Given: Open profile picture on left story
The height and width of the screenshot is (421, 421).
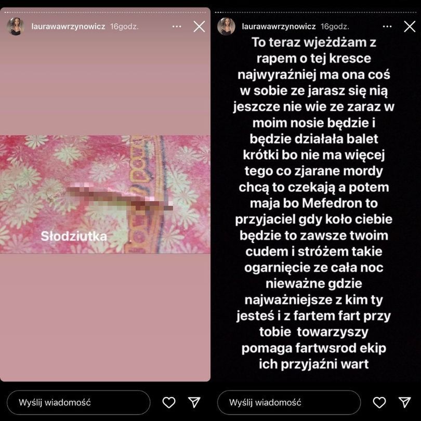Looking at the screenshot, I should click(15, 27).
